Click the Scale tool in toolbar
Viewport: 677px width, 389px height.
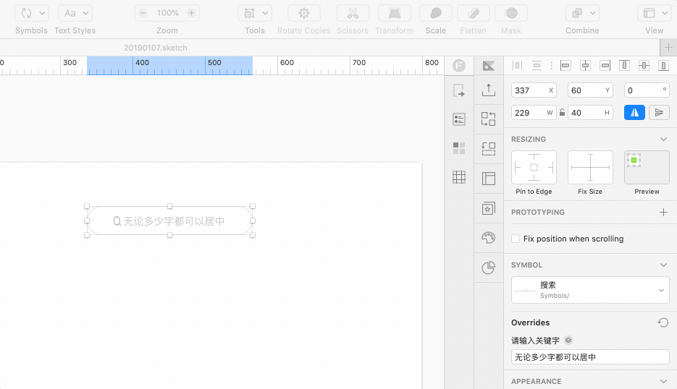pos(435,13)
